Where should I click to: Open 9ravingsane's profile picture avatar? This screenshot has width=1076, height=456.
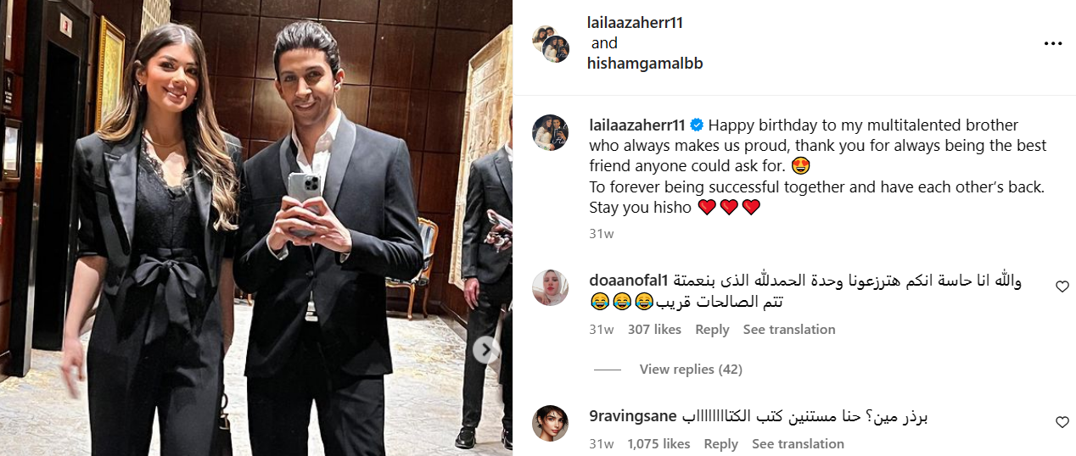[x=550, y=423]
